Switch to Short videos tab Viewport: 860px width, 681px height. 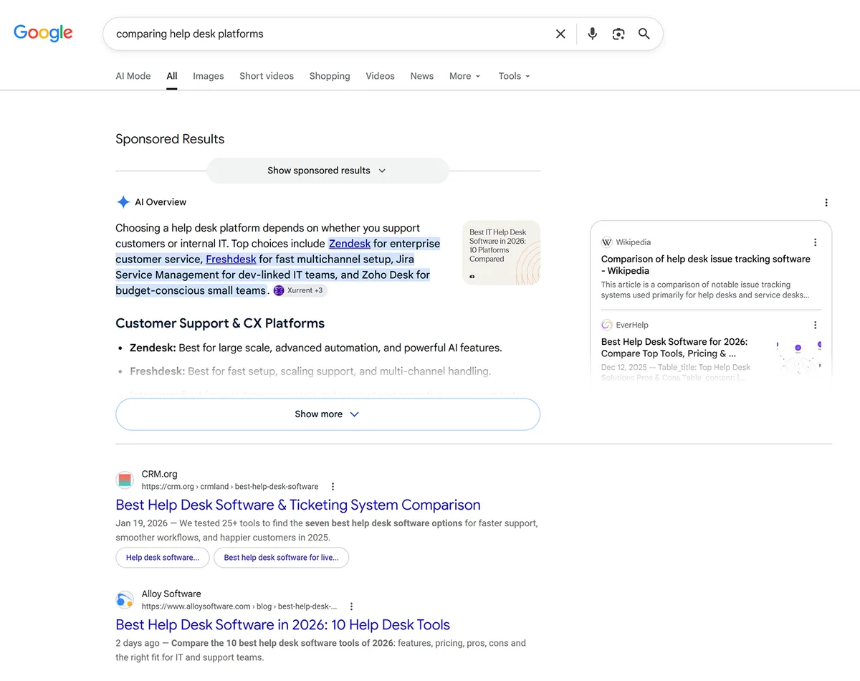(267, 76)
